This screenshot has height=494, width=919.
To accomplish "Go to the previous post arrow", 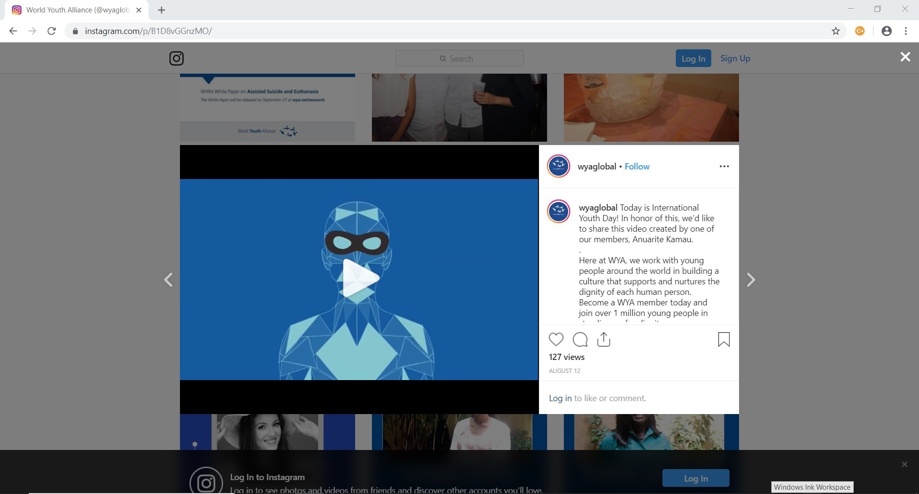I will pyautogui.click(x=168, y=280).
